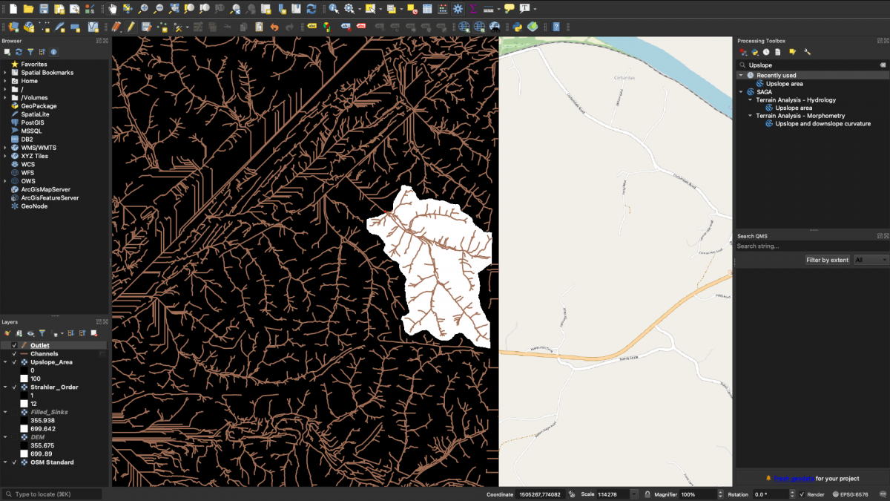Open Layer Styling panel icon in Layers
890x501 pixels.
click(7, 333)
